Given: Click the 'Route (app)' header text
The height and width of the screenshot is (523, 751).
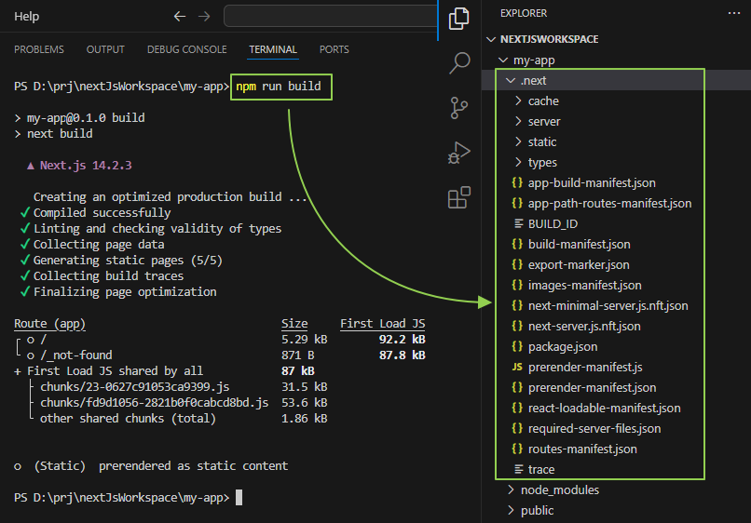Looking at the screenshot, I should click(49, 324).
